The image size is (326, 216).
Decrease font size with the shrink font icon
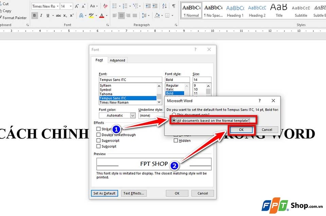click(x=84, y=6)
